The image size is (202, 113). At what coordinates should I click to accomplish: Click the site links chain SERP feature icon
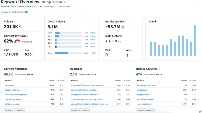point(113,41)
